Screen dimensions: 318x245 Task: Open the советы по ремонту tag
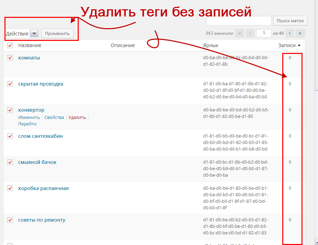coord(42,220)
